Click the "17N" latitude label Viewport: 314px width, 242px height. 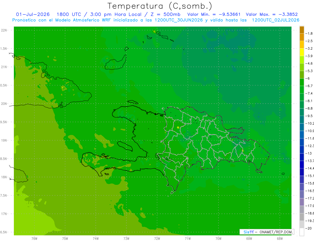pyautogui.click(x=4, y=214)
